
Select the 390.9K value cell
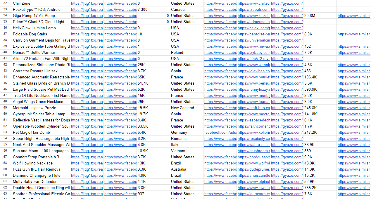320,90
